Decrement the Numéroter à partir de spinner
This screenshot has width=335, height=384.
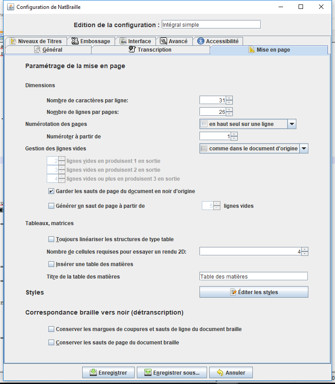[234, 138]
